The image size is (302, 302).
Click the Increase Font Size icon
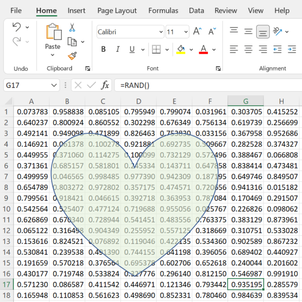click(x=197, y=32)
